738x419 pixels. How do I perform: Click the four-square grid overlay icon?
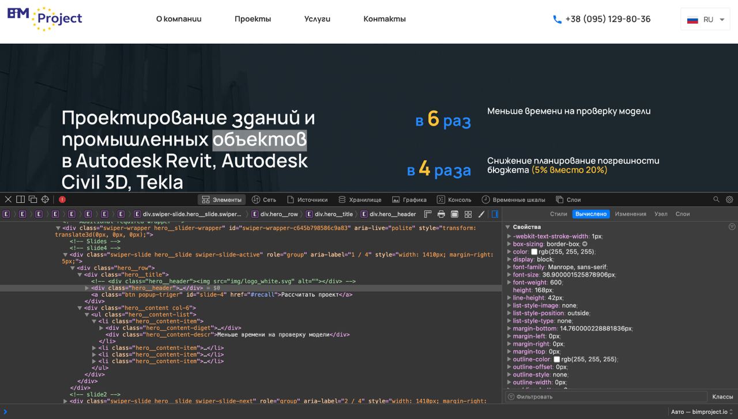(x=468, y=214)
